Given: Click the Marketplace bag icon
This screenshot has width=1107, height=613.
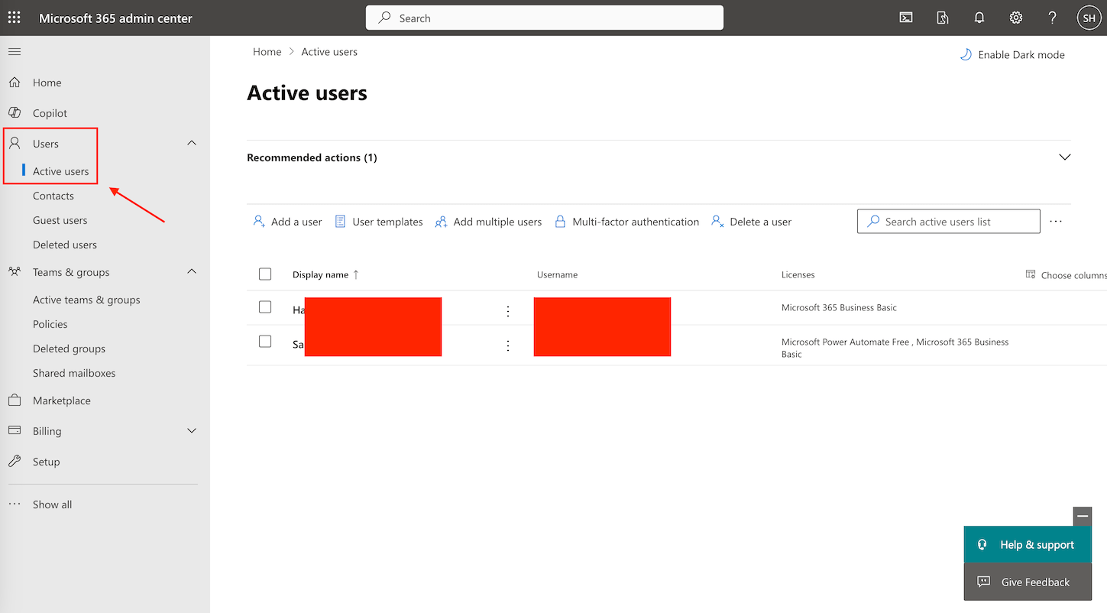Looking at the screenshot, I should coord(15,400).
